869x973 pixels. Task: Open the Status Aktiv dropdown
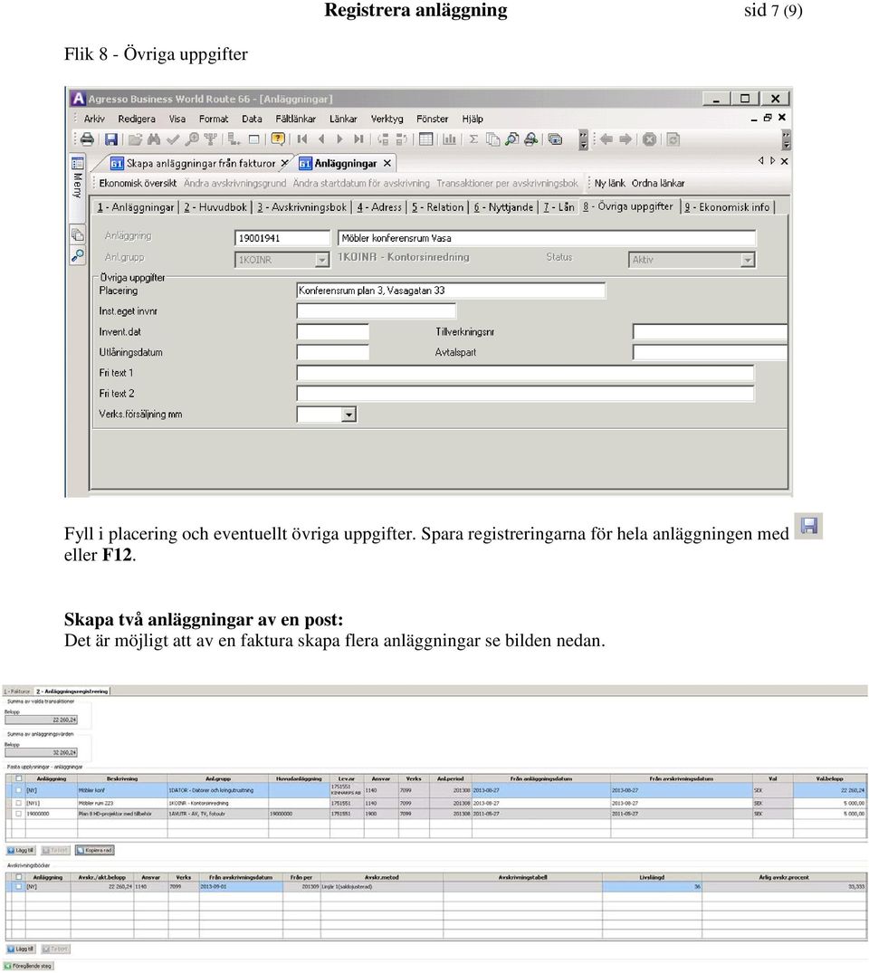pos(748,260)
